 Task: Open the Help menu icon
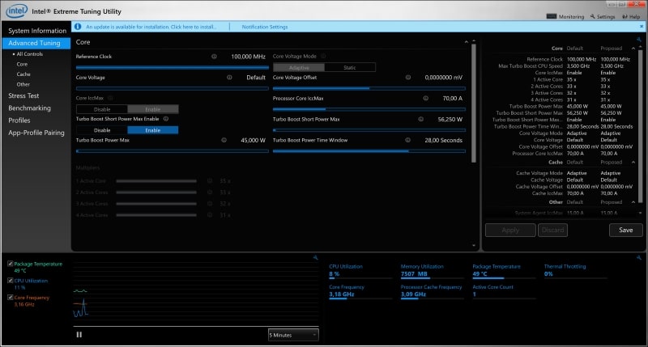(x=625, y=16)
